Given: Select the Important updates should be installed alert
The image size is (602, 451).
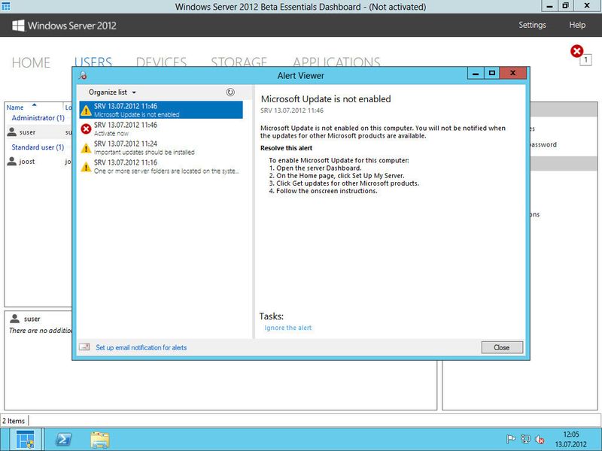Looking at the screenshot, I should point(143,150).
